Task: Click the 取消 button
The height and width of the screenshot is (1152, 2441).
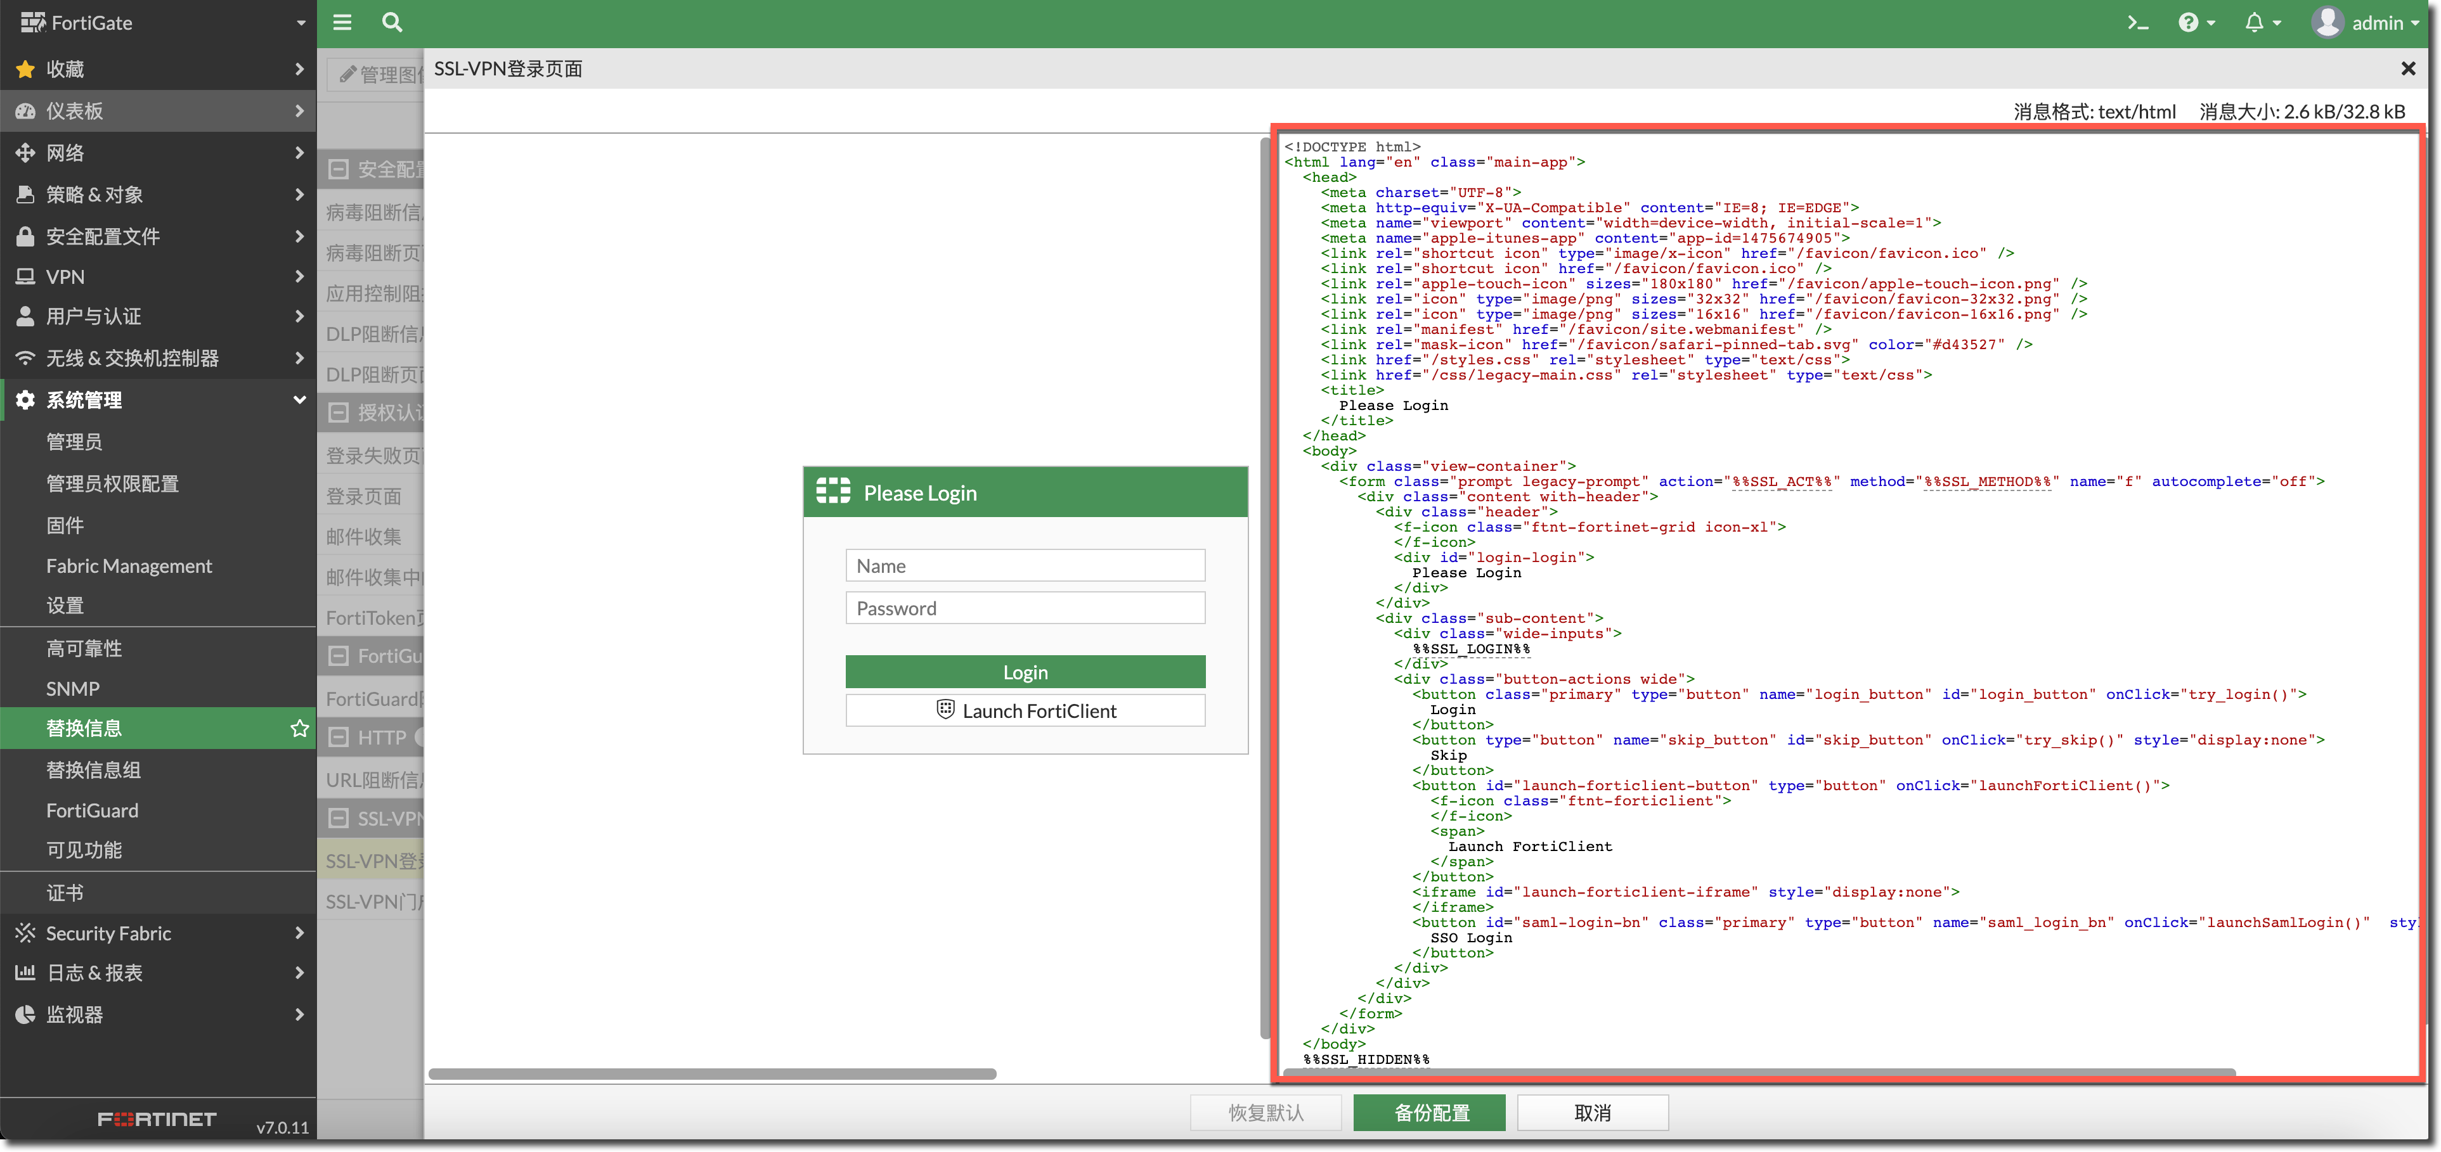Action: [1592, 1112]
